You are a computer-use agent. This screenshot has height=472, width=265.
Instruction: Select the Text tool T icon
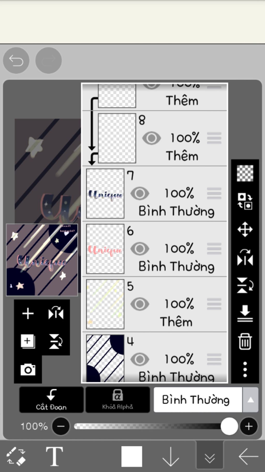coord(54,456)
